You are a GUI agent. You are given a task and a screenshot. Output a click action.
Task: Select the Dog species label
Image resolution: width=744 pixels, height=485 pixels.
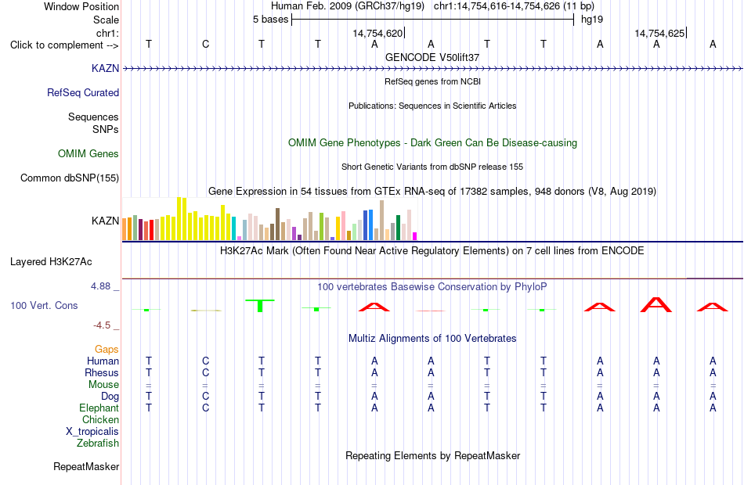tap(110, 397)
